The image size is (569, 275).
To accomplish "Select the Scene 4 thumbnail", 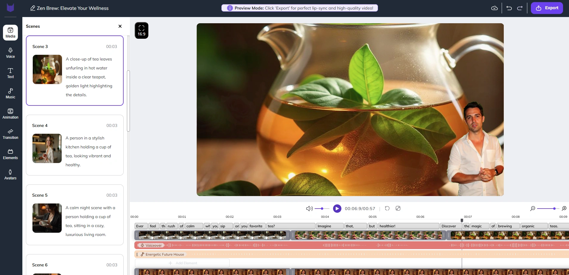I will (47, 148).
